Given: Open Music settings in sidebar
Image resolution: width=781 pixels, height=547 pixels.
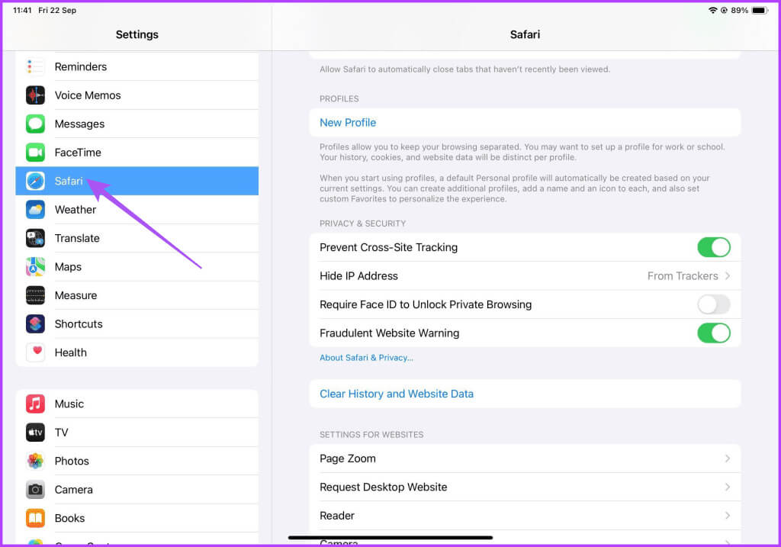Looking at the screenshot, I should (x=137, y=404).
